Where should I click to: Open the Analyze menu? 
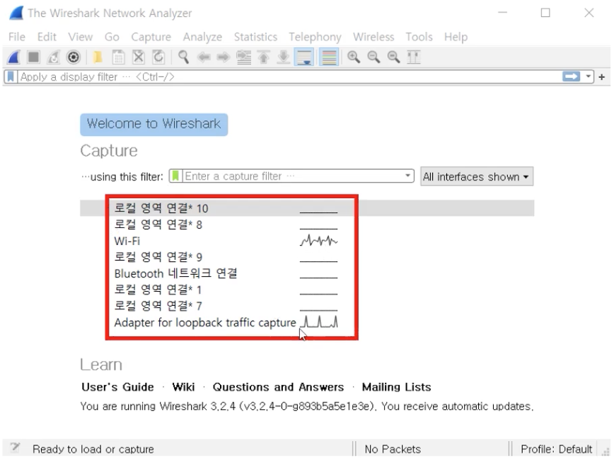coord(202,37)
